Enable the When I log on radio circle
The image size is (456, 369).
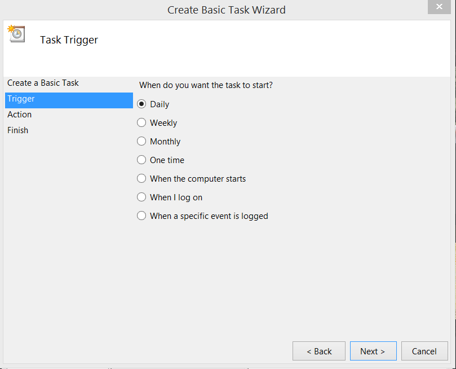click(141, 197)
